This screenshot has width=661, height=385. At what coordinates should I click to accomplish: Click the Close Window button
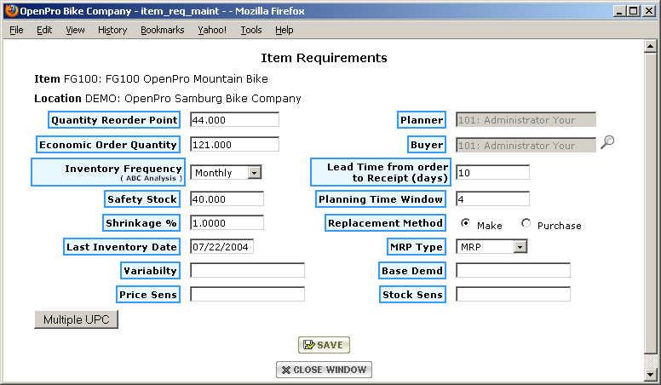coord(324,370)
